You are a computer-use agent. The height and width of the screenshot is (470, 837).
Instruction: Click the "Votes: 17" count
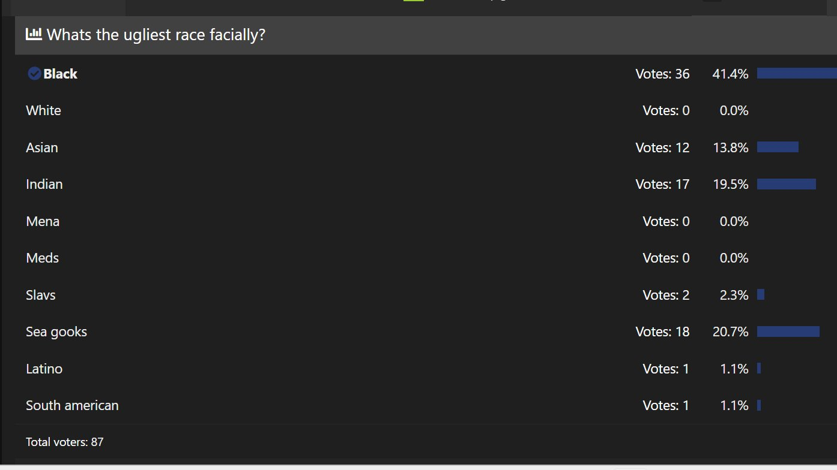[662, 185]
